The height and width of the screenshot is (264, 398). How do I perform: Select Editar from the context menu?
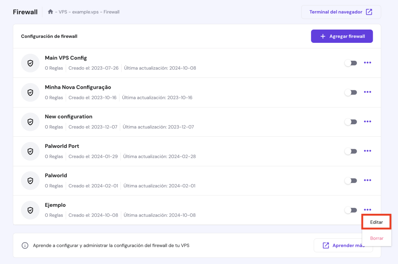(x=376, y=222)
